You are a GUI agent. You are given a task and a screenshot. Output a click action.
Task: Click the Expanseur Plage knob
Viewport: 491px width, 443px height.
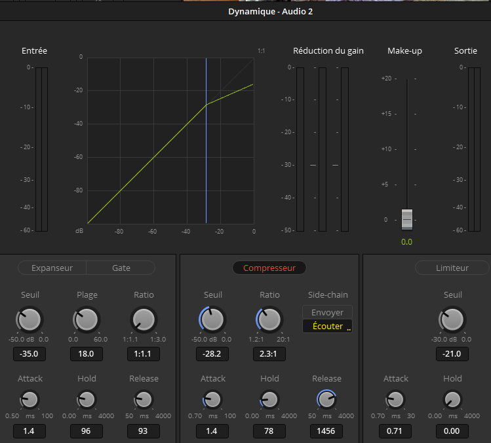(x=87, y=320)
